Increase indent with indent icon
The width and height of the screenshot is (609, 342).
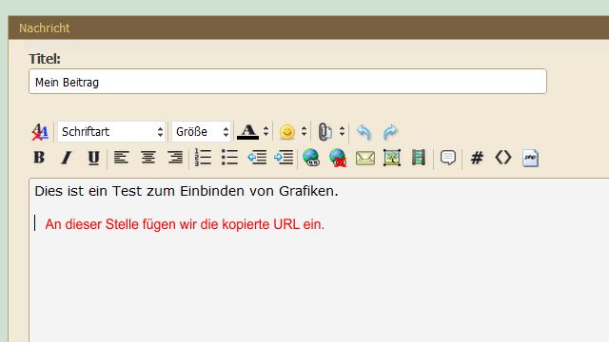pyautogui.click(x=284, y=158)
